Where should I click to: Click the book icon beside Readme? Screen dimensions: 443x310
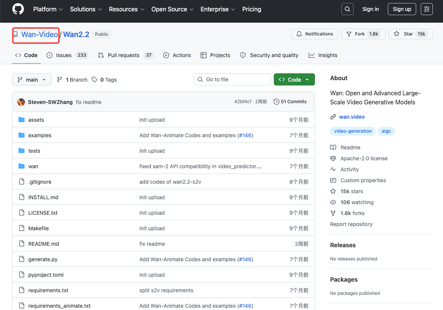pyautogui.click(x=333, y=147)
